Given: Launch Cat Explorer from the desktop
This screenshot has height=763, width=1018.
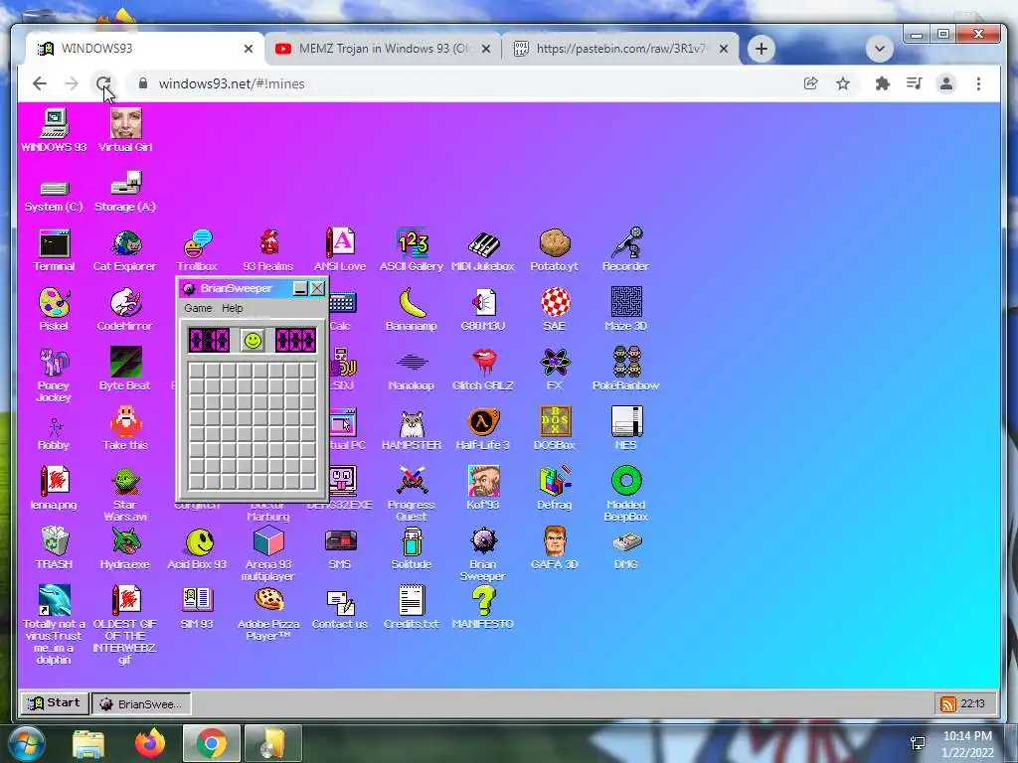Looking at the screenshot, I should (124, 249).
